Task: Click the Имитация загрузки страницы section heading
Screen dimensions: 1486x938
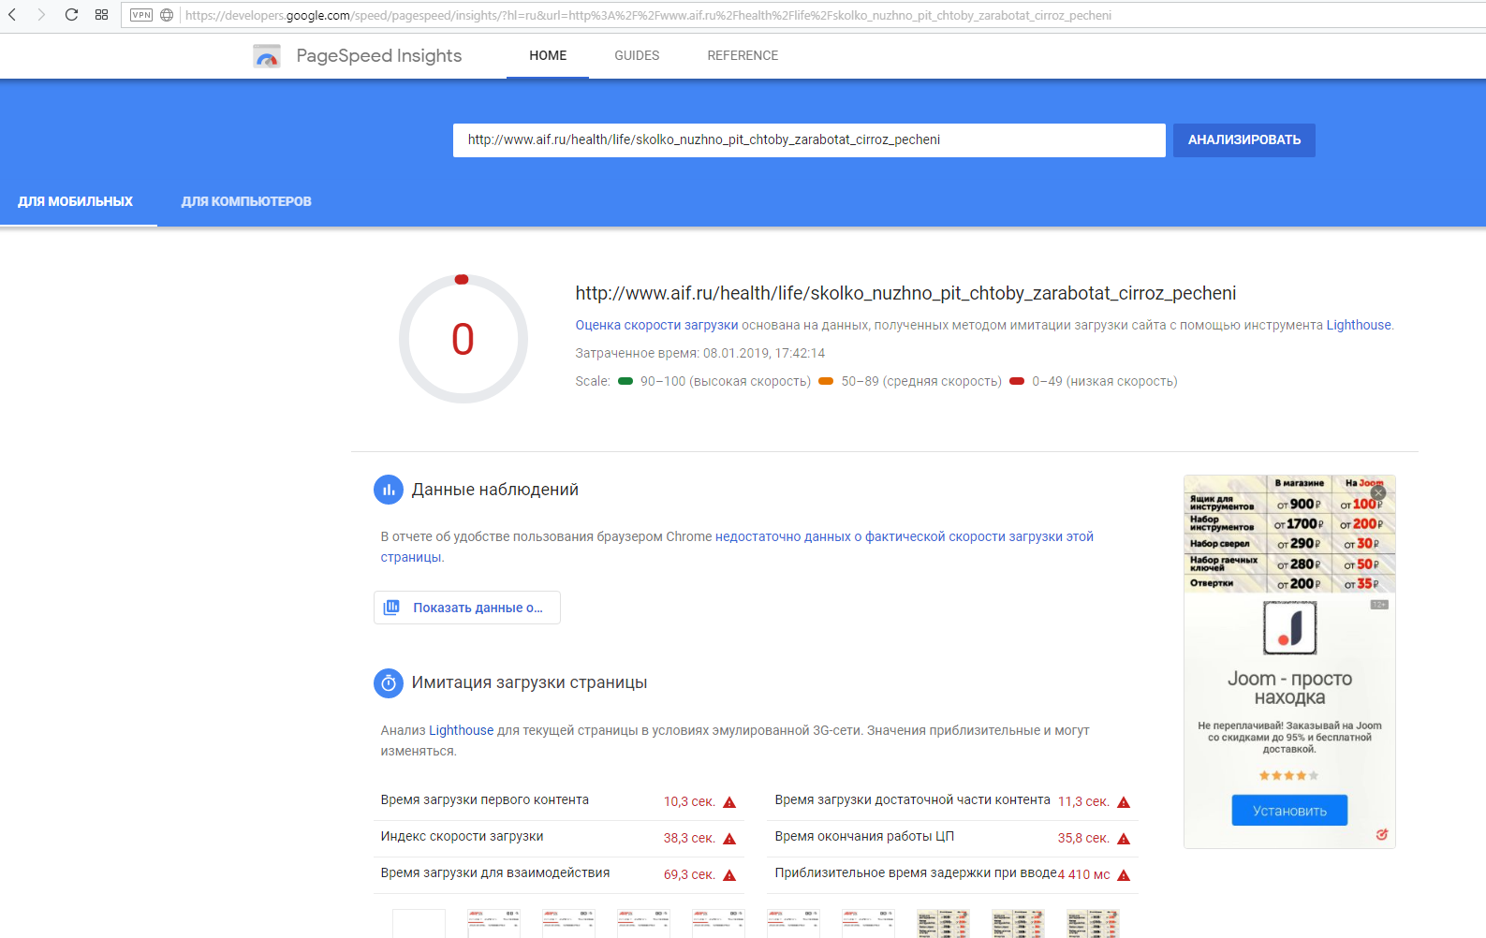Action: (530, 683)
